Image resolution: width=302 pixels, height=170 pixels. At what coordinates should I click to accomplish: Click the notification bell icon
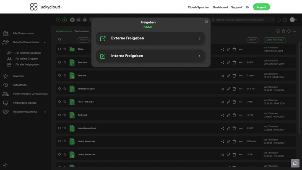[x=279, y=20]
